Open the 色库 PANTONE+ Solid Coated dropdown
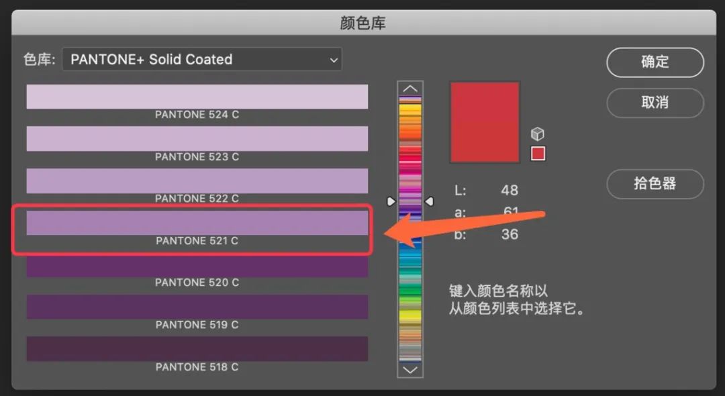The image size is (725, 396). pos(202,59)
